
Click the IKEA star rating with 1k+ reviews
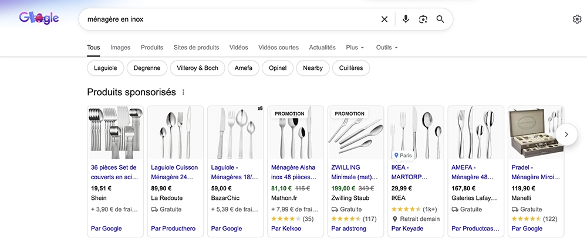[406, 209]
